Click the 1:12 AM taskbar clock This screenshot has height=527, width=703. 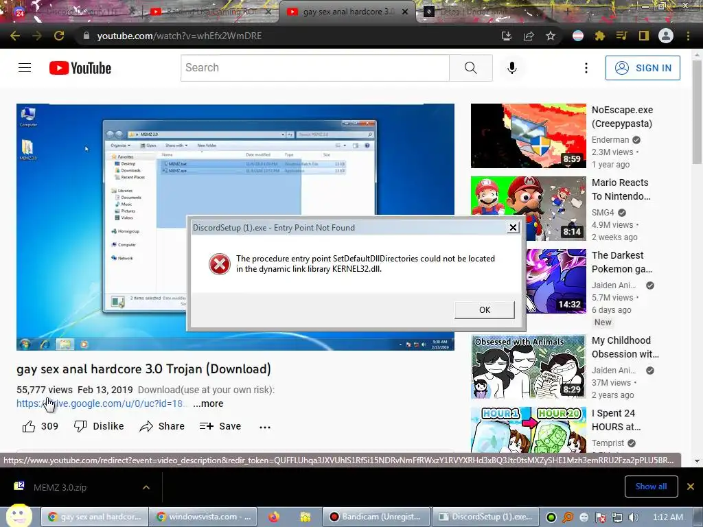(668, 517)
